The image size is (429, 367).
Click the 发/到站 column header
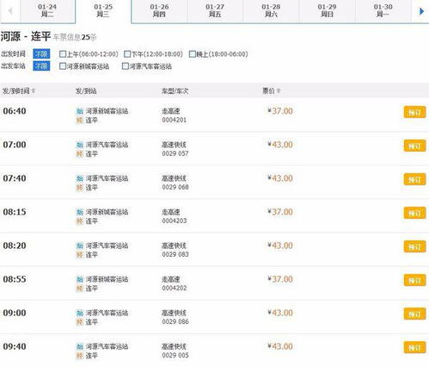(x=86, y=91)
